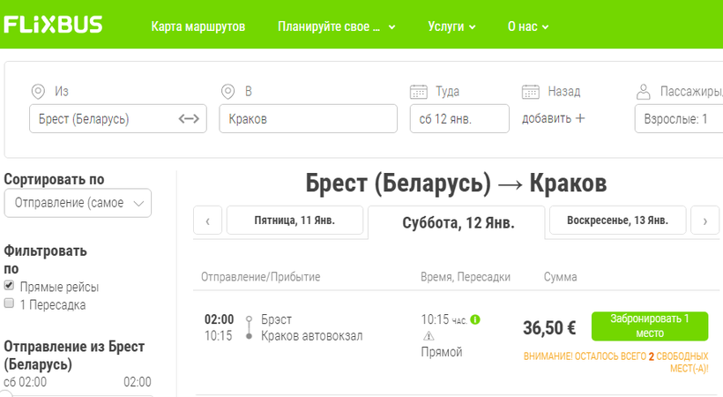Screen dimensions: 723x397
Task: Go to next dates with right arrow
Action: click(x=704, y=221)
